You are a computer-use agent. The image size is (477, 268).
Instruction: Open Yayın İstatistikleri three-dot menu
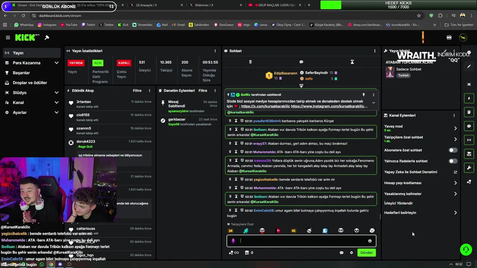(x=215, y=51)
